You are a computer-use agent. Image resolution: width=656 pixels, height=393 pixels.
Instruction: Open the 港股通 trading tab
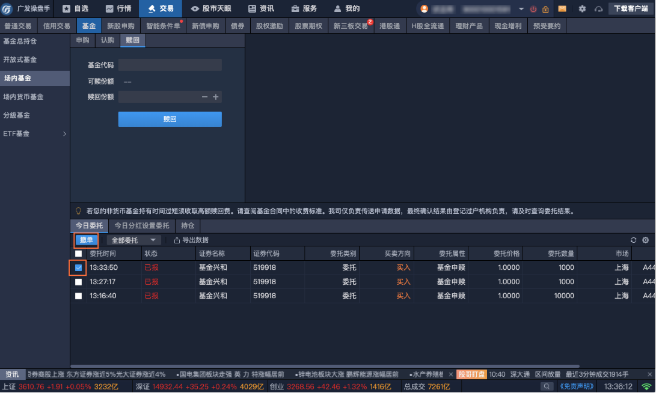[x=390, y=26]
